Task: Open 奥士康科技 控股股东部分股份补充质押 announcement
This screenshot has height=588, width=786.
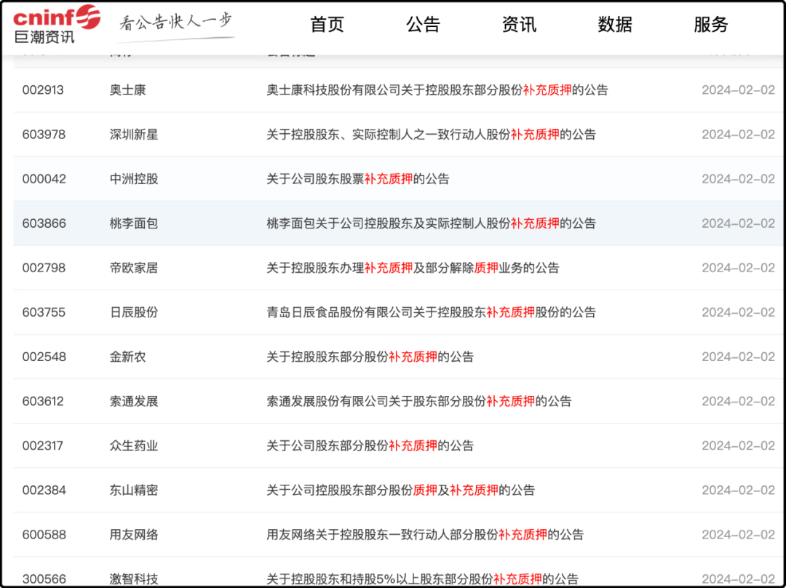Action: point(437,90)
